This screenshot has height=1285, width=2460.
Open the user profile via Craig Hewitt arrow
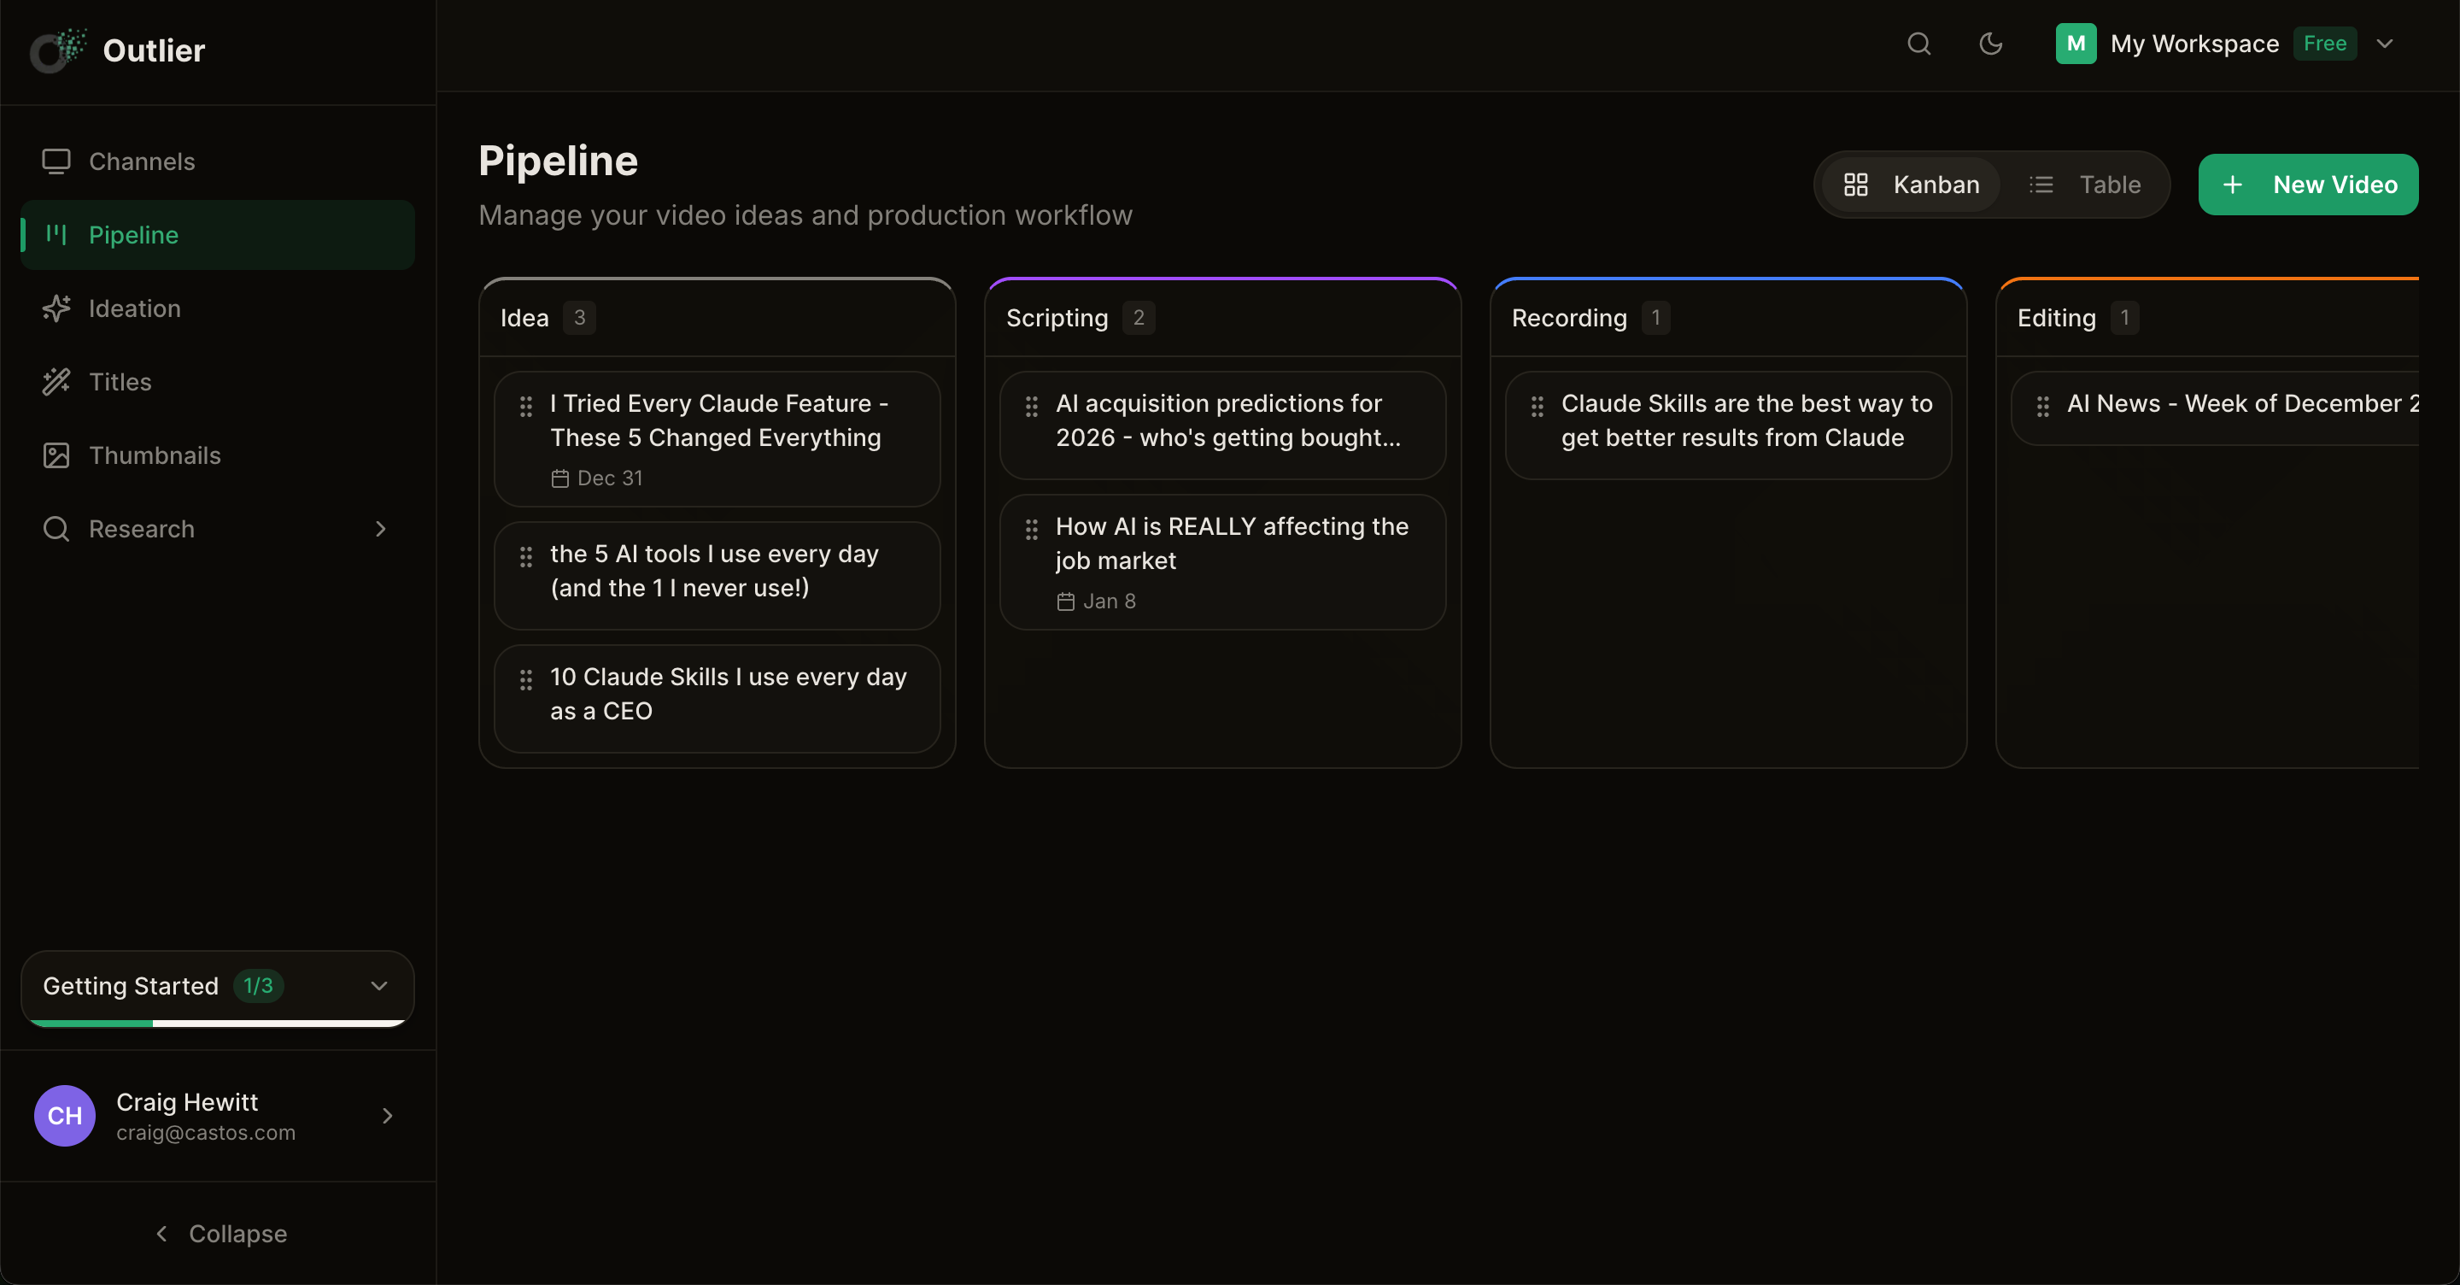387,1116
